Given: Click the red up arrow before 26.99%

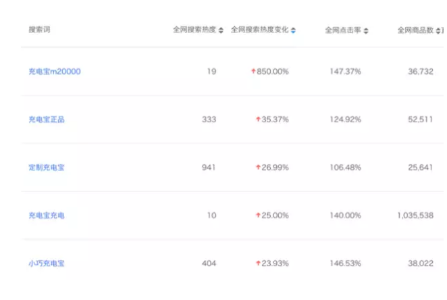Looking at the screenshot, I should point(258,168).
